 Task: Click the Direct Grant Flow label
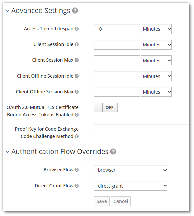(x=54, y=186)
